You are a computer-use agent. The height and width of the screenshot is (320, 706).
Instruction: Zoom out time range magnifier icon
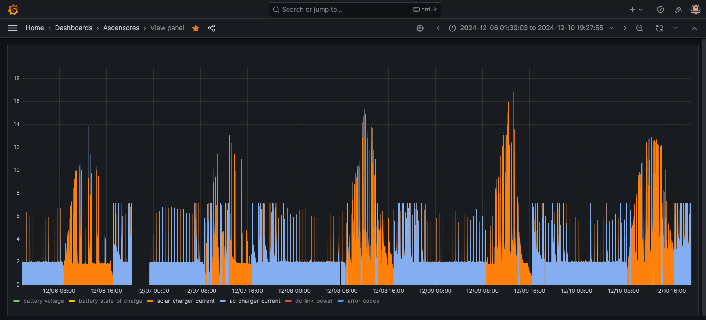[x=639, y=28]
